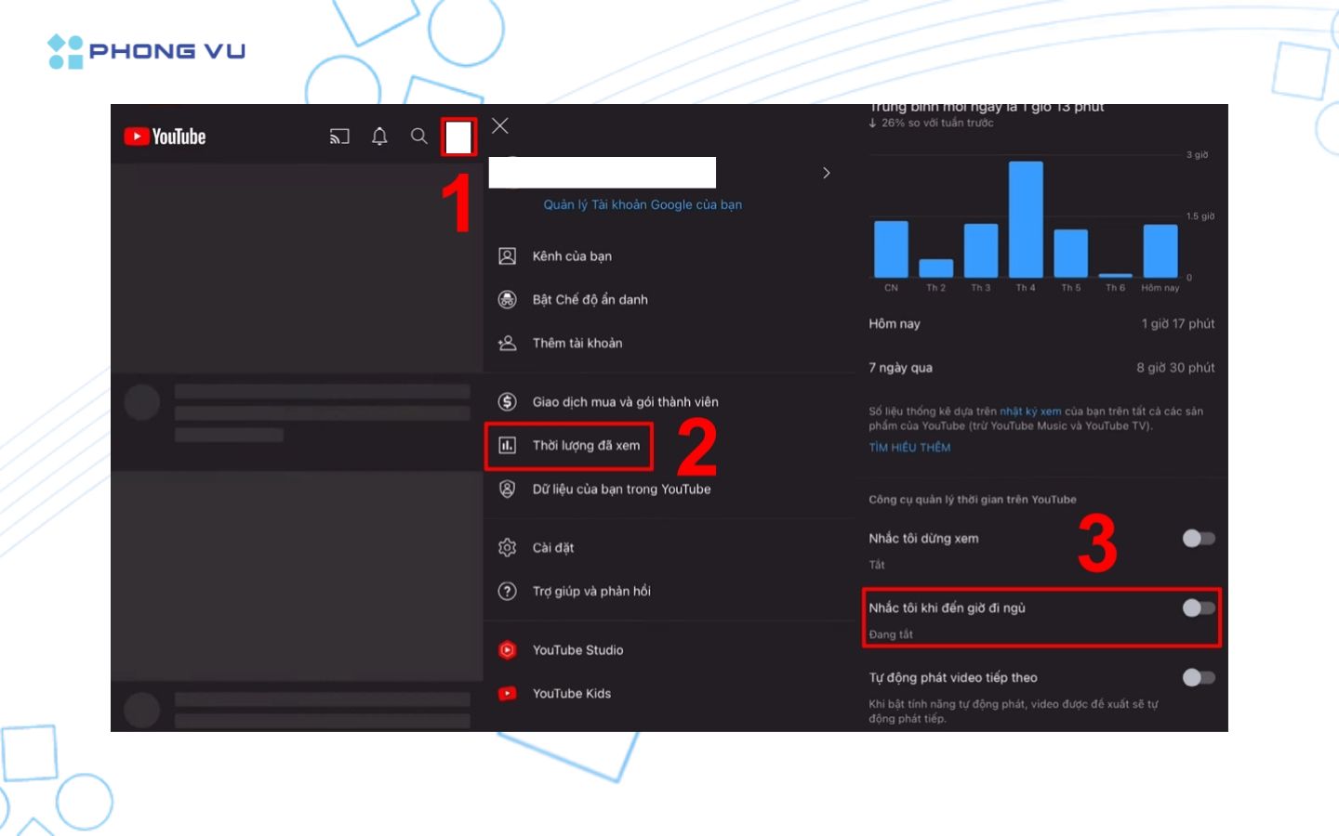Click the cast to TV icon
The height and width of the screenshot is (836, 1339).
[339, 137]
